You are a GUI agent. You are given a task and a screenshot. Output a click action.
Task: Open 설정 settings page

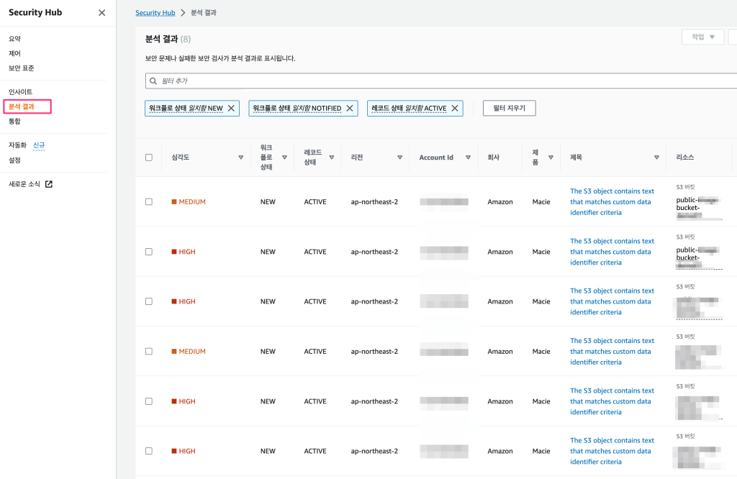coord(14,160)
